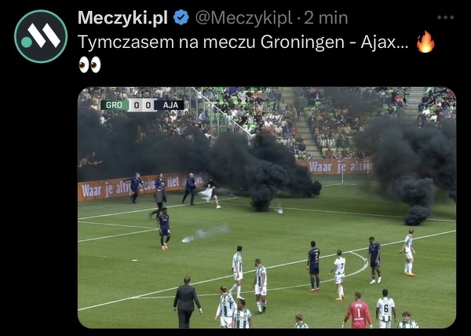Click the player wearing number 6
This screenshot has height=336, width=471.
385,308
